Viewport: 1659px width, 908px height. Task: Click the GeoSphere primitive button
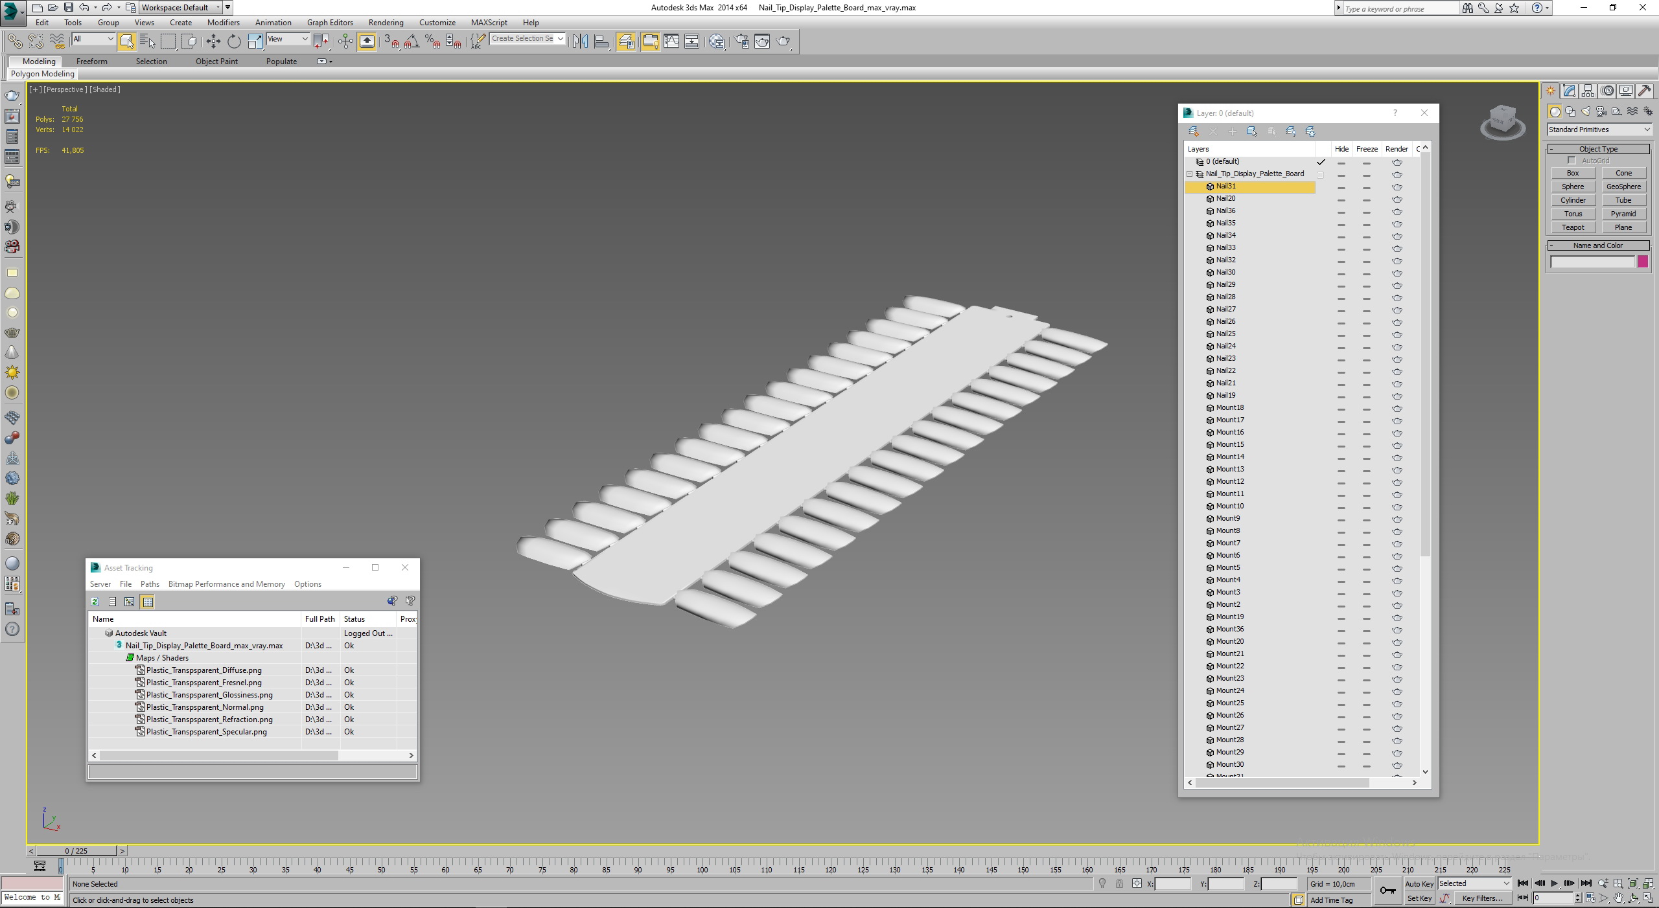pyautogui.click(x=1623, y=187)
